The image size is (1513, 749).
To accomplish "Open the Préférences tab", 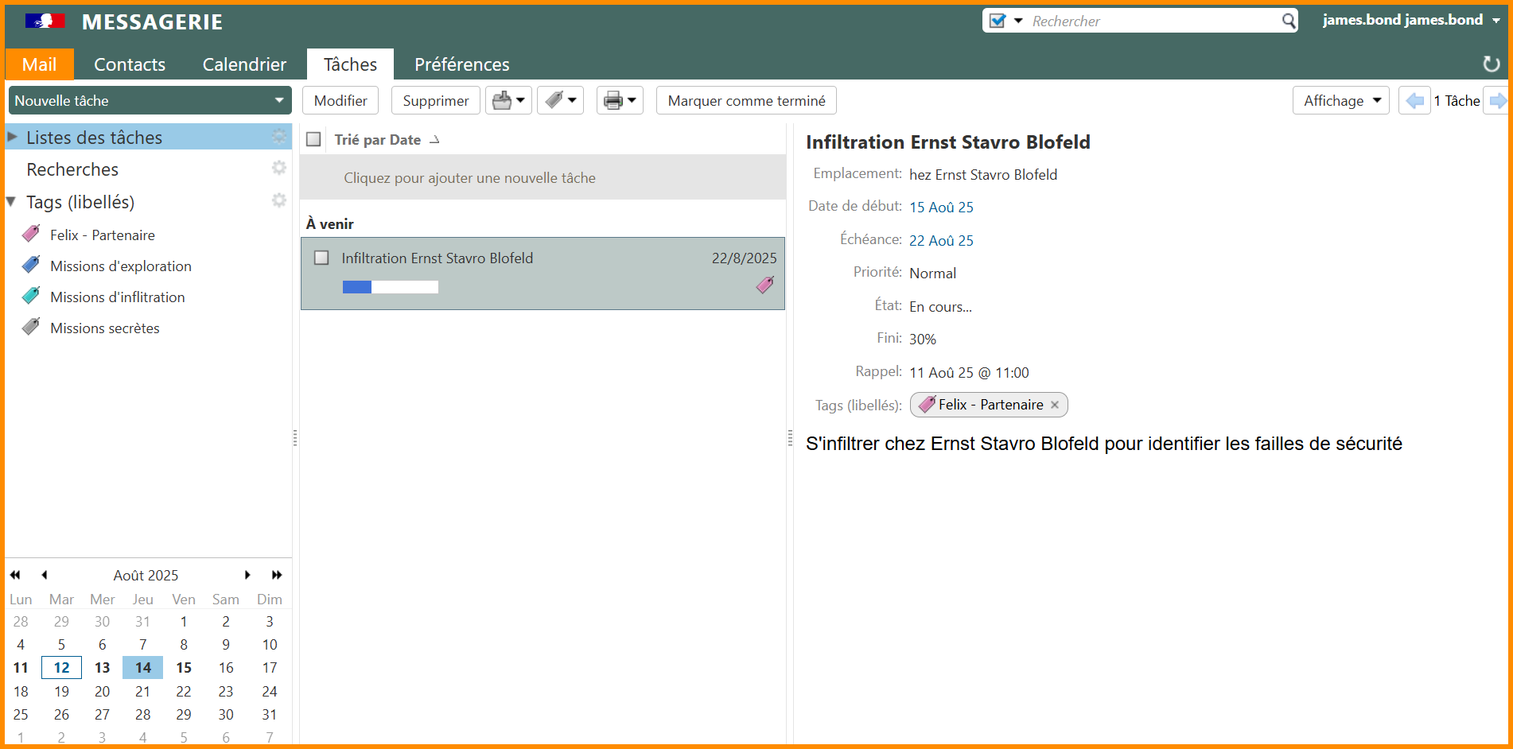I will 461,64.
